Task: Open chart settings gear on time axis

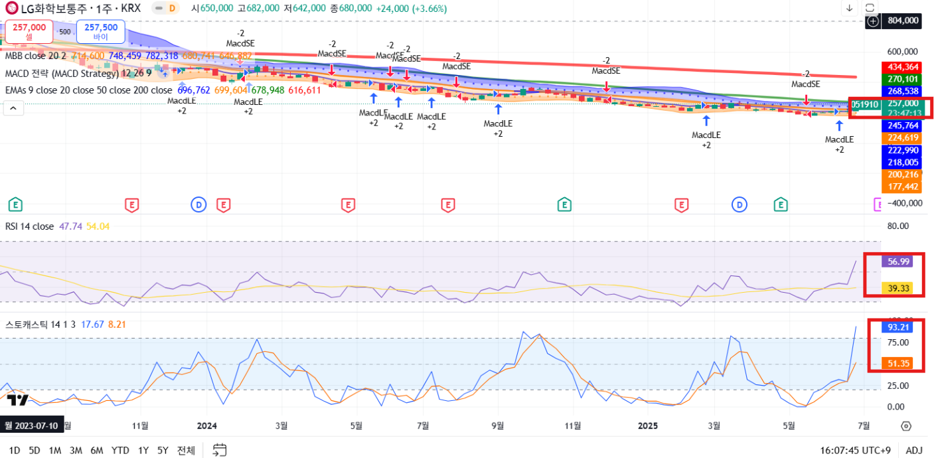Action: 905,425
